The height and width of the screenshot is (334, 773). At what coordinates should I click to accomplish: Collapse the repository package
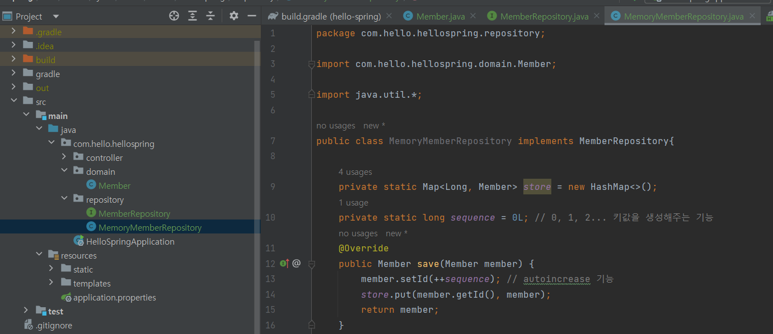[x=64, y=199]
